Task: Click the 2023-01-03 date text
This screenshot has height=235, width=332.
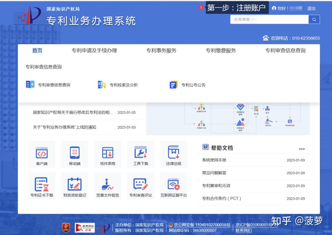Action: click(x=127, y=127)
